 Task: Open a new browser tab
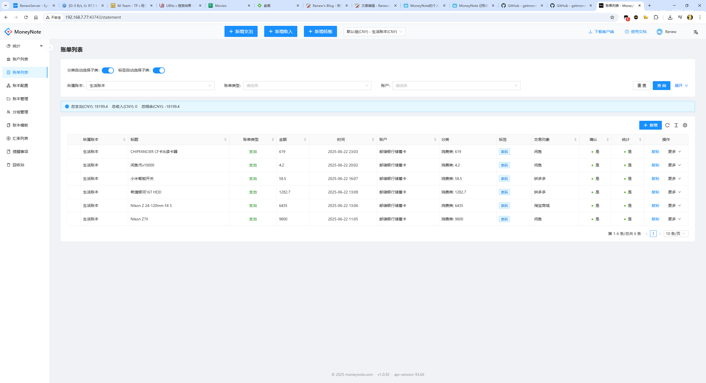point(649,6)
